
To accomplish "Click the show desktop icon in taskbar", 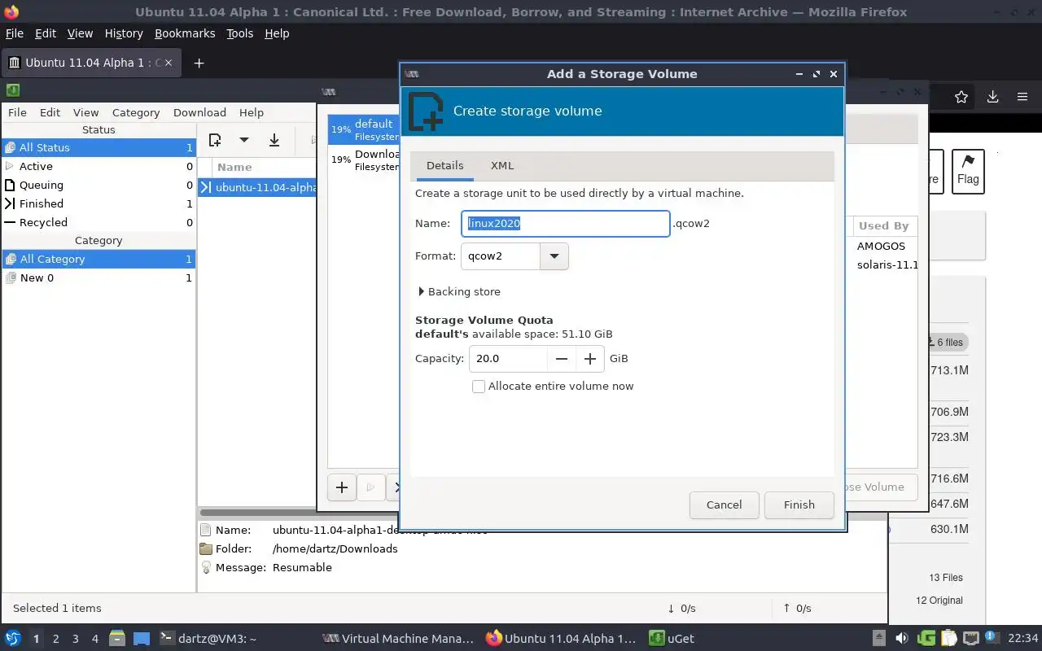I will point(142,638).
